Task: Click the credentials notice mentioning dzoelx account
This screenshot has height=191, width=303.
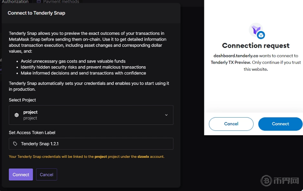Action: [x=87, y=157]
